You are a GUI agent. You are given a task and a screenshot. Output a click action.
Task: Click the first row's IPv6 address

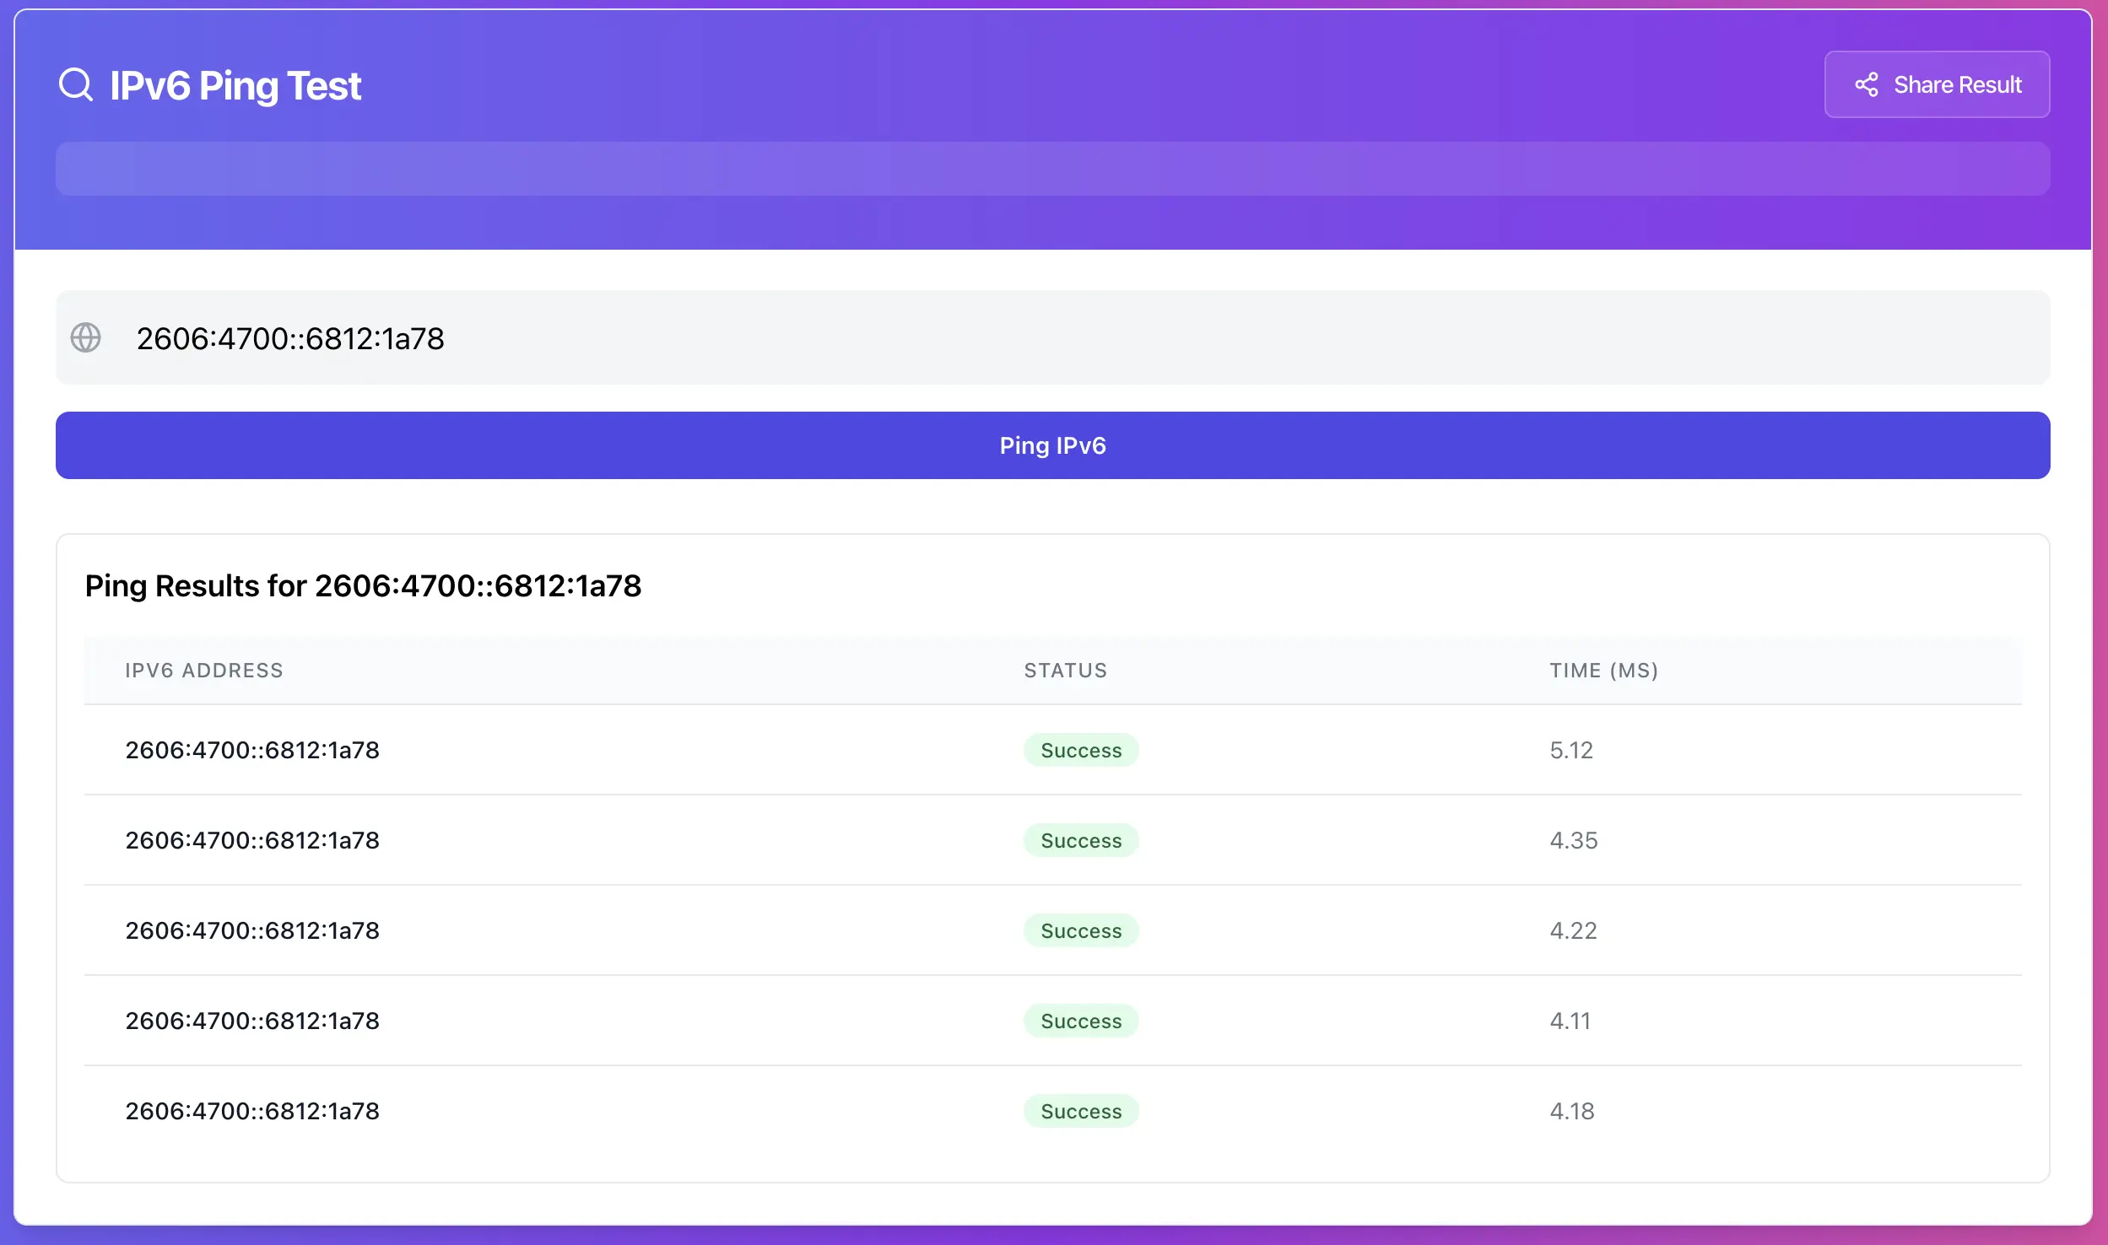coord(252,751)
